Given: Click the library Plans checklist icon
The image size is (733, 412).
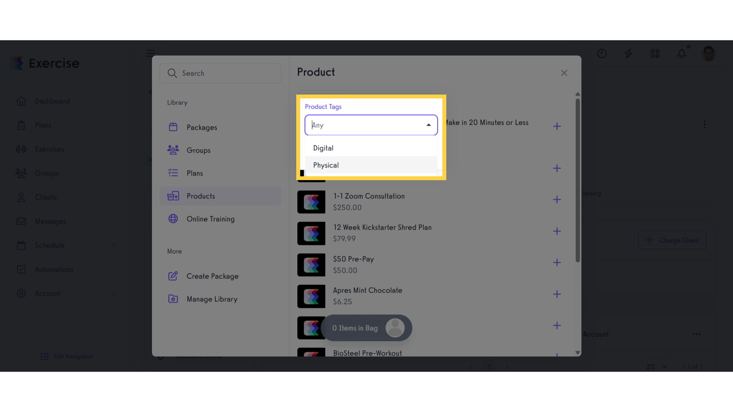Looking at the screenshot, I should (x=173, y=173).
